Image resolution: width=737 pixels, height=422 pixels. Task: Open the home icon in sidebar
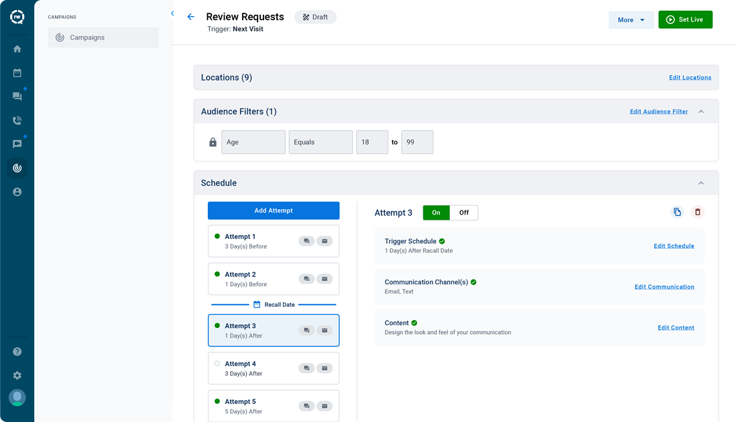17,49
